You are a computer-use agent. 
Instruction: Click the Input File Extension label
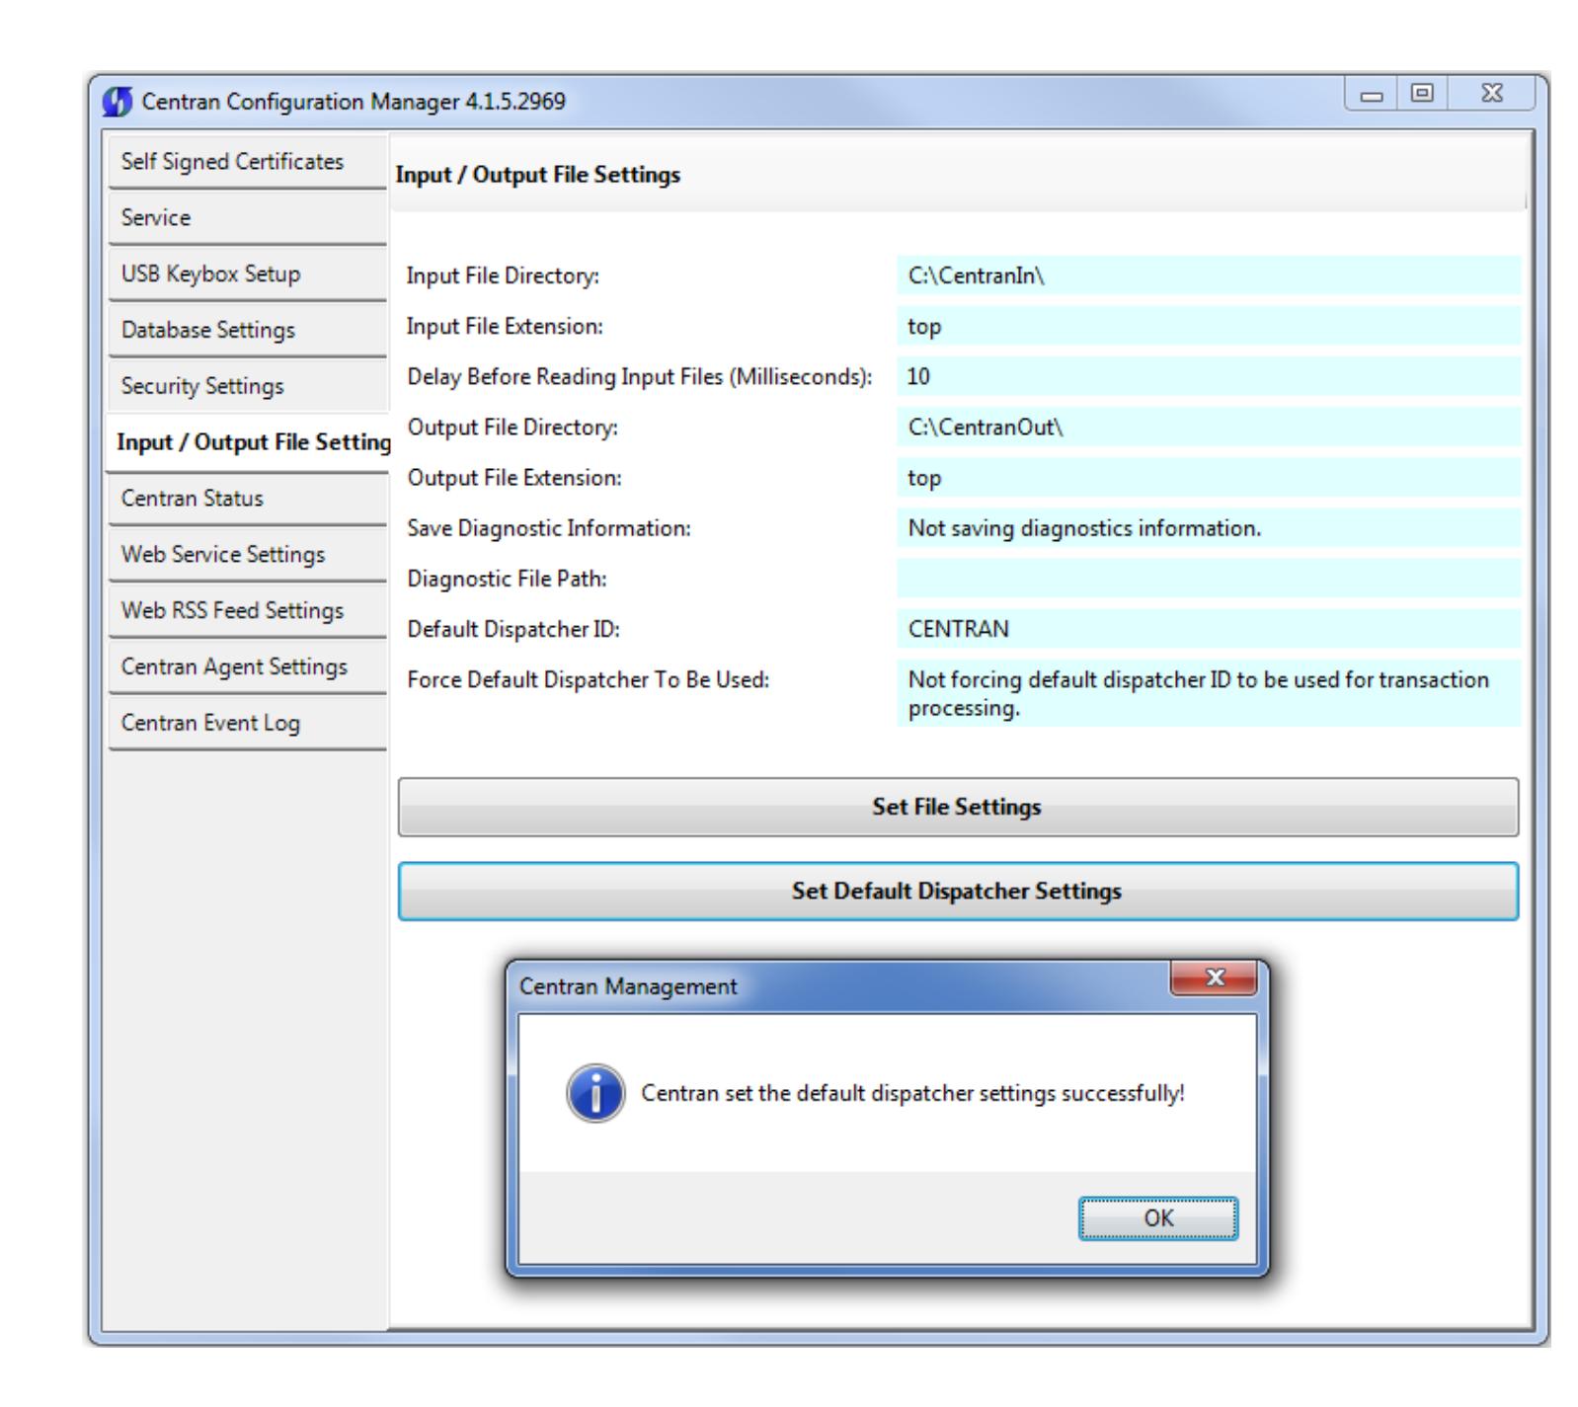click(505, 326)
